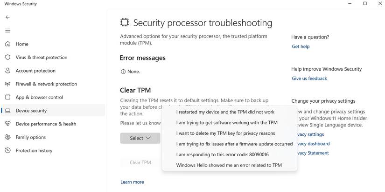Select 'I want to delete my TPM key for privacy reasons'

[225, 133]
